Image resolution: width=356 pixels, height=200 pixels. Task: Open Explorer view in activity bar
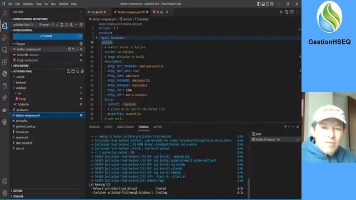click(5, 26)
